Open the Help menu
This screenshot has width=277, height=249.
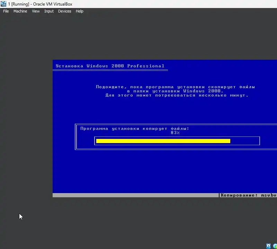[x=80, y=11]
